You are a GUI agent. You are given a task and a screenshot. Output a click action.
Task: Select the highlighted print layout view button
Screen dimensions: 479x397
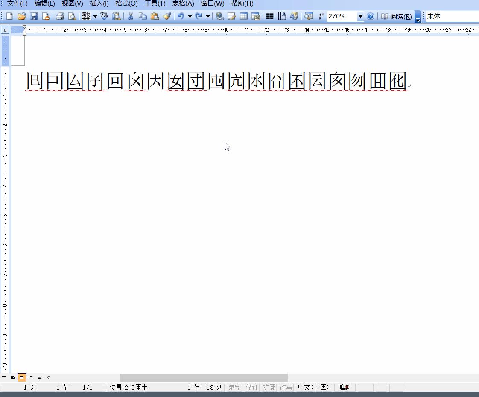point(22,377)
